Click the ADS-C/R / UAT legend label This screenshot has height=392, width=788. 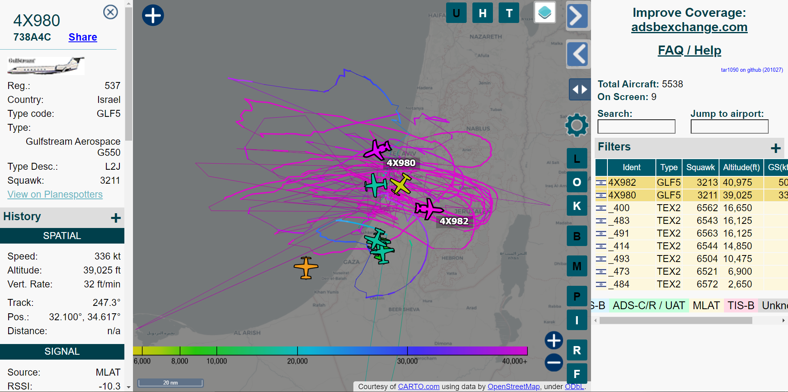pos(648,305)
